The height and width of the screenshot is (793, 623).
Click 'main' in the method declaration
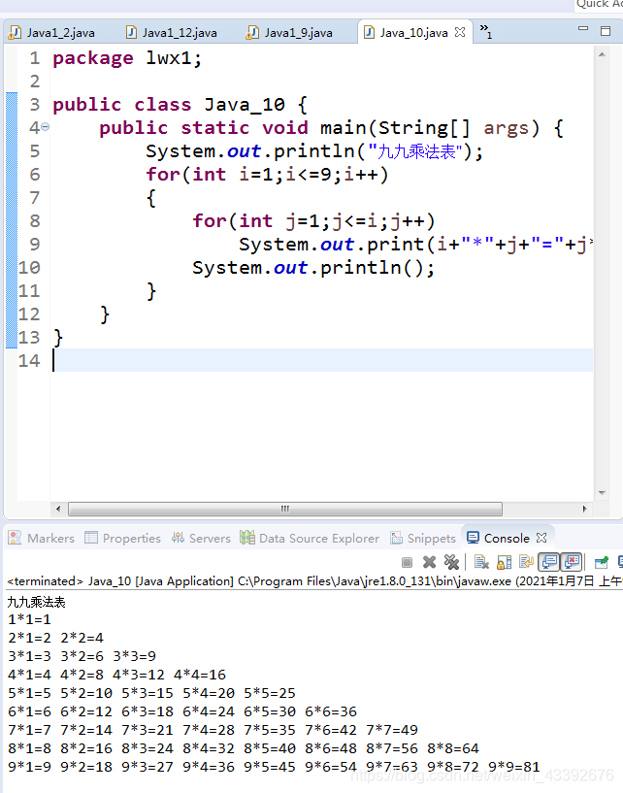344,128
